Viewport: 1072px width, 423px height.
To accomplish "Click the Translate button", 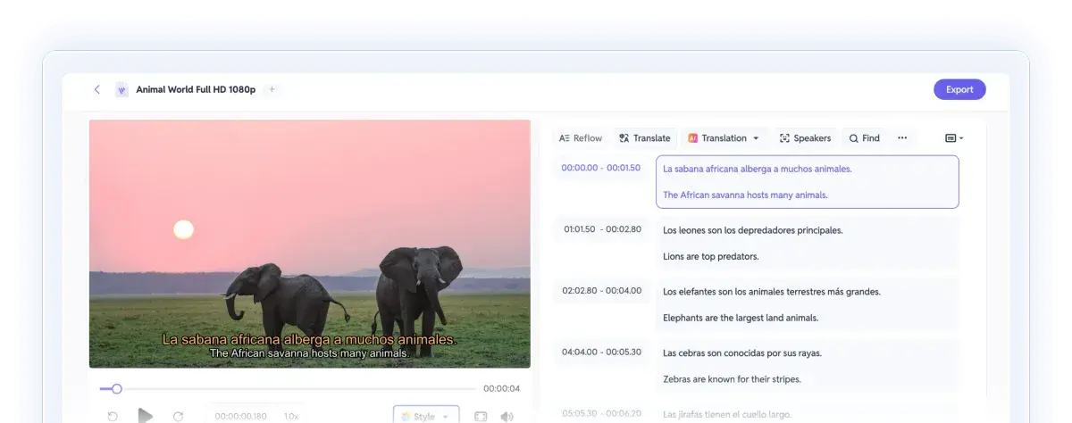I will click(644, 138).
